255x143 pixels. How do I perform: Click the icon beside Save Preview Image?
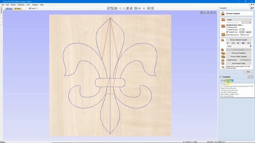pos(223,64)
